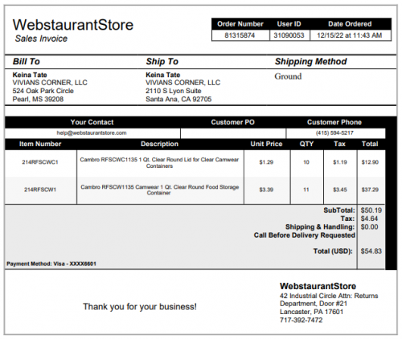Select the date ordered 12/15/22 field
Image resolution: width=402 pixels, height=339 pixels.
350,35
